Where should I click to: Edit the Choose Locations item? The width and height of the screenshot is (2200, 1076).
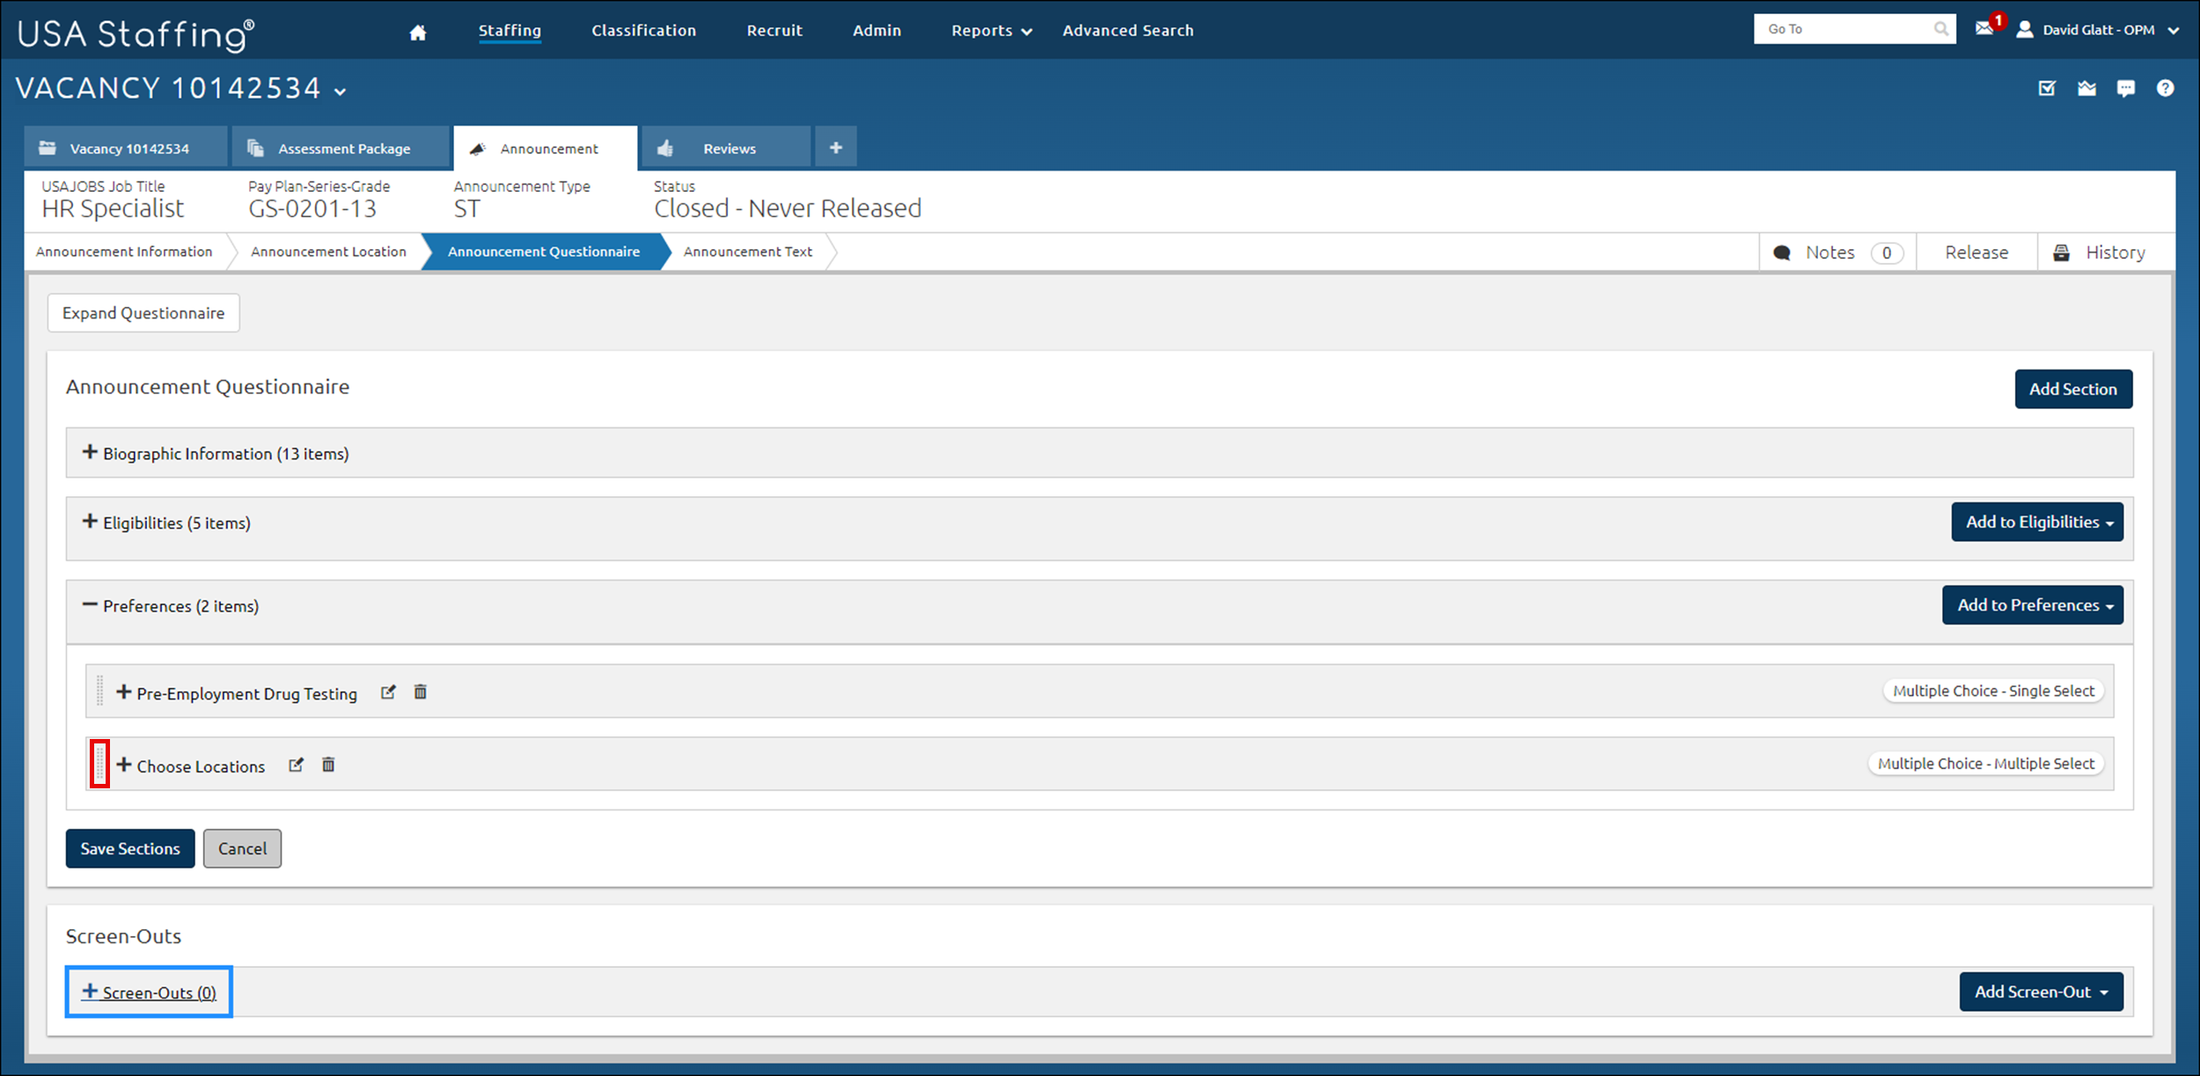click(297, 765)
